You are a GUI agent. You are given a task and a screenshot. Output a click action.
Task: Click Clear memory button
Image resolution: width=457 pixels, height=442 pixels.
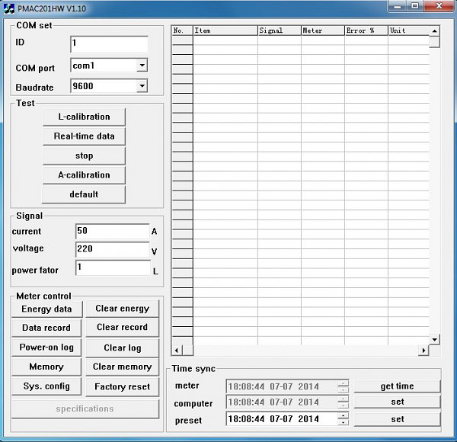tap(123, 367)
